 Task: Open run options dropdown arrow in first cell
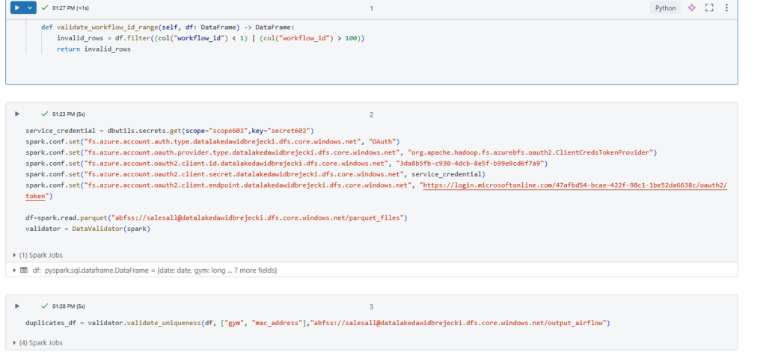pyautogui.click(x=30, y=7)
